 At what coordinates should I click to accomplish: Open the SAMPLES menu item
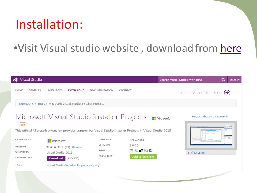tap(35, 90)
